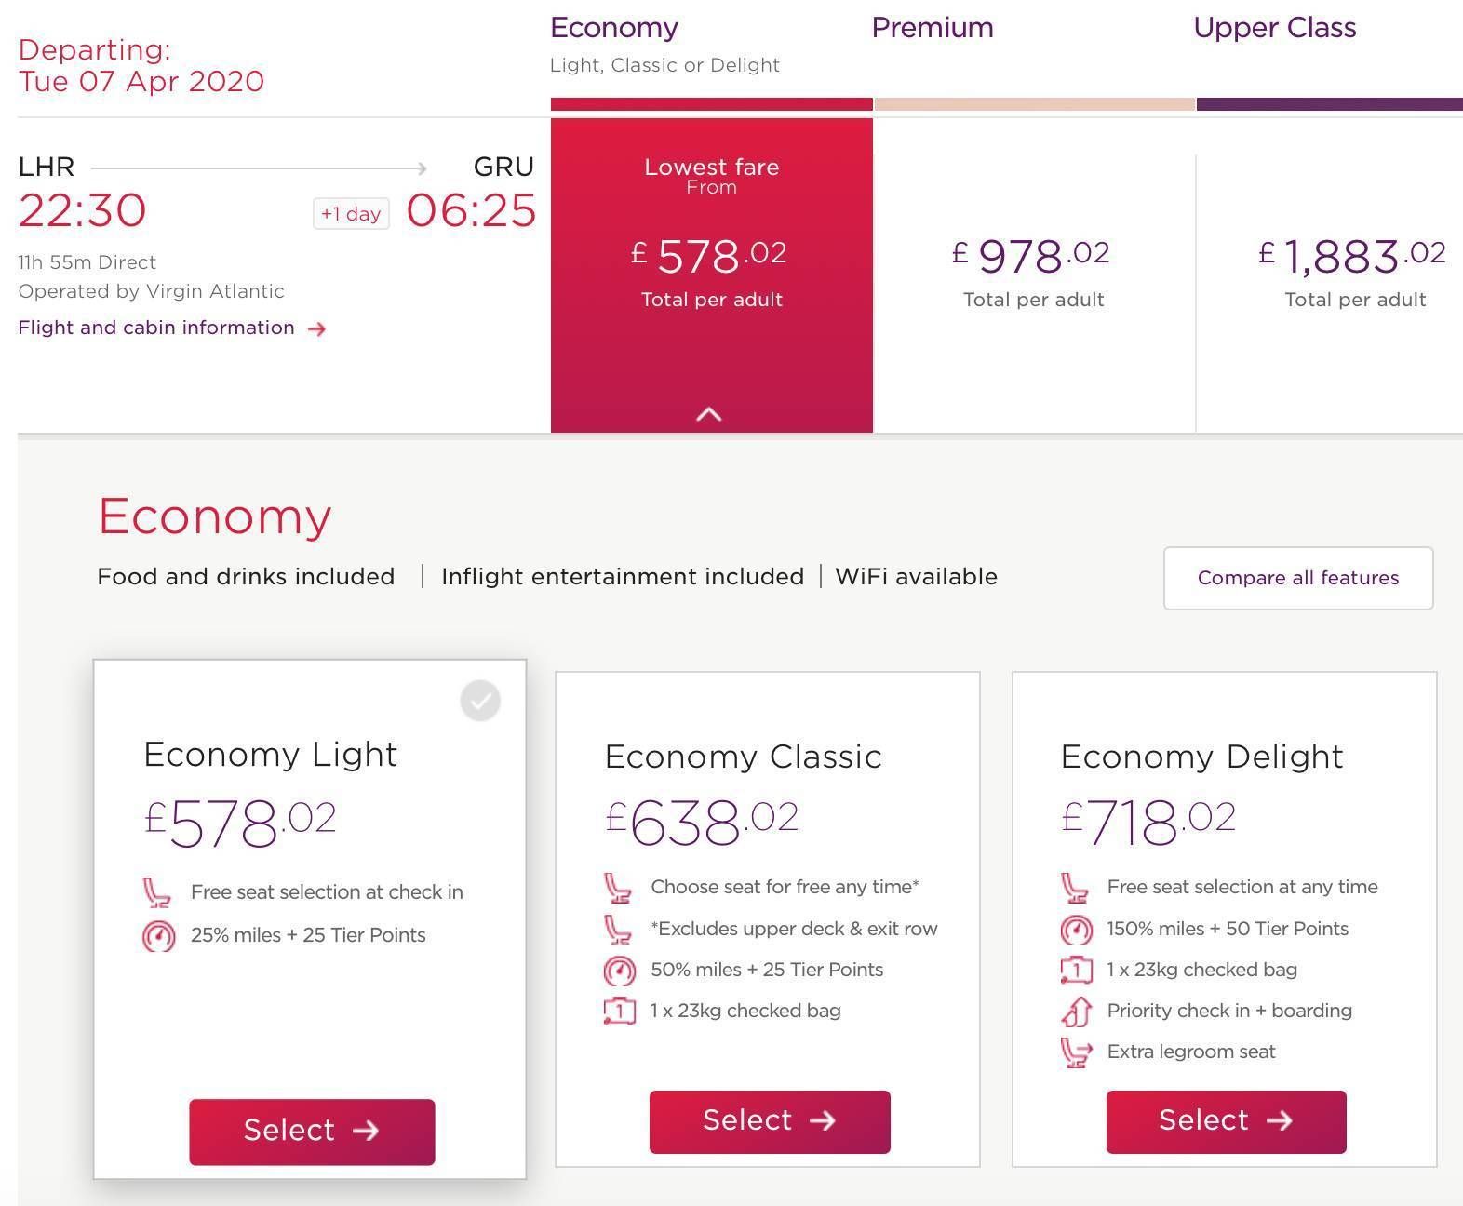Select the Economy Light fare
The width and height of the screenshot is (1463, 1206).
tap(312, 1132)
